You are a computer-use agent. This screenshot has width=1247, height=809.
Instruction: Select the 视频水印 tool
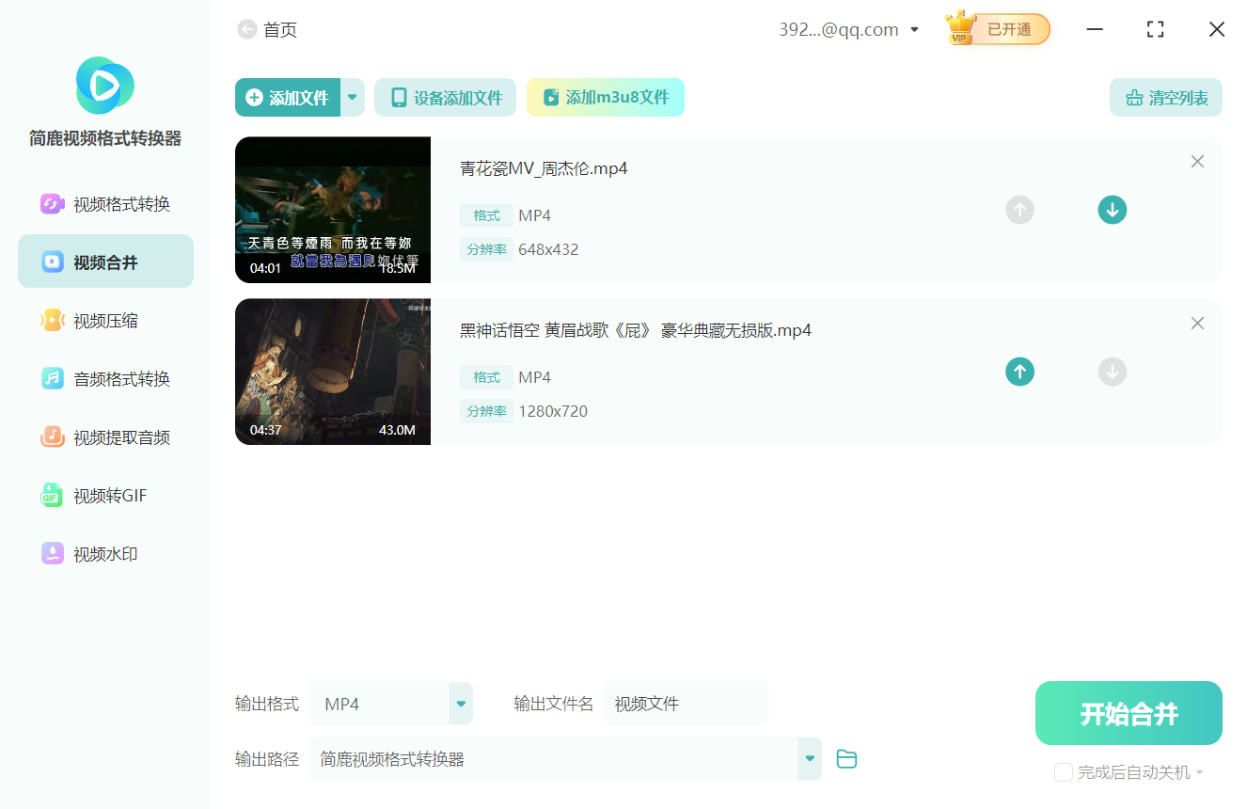tap(105, 553)
